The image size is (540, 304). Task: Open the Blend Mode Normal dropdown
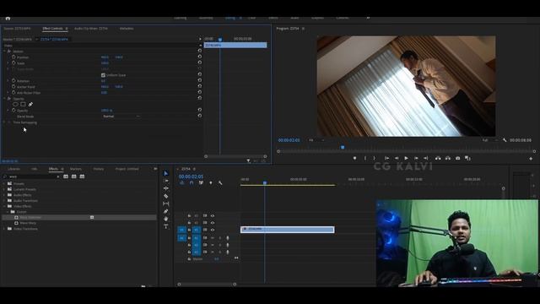point(121,117)
